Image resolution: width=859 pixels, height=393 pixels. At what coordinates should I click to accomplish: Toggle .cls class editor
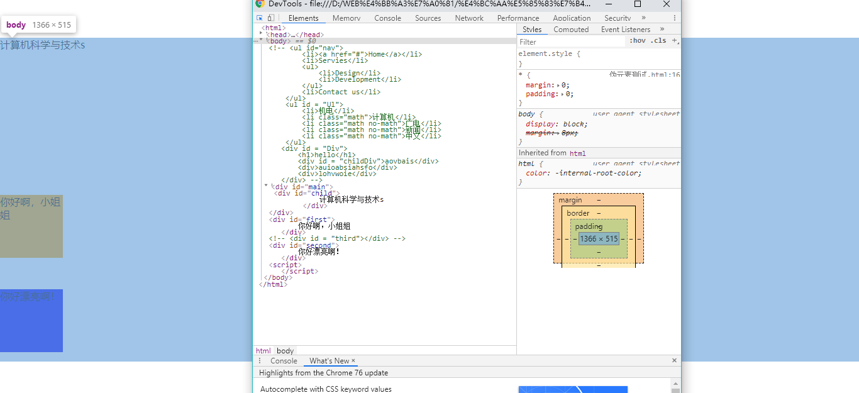pos(658,40)
